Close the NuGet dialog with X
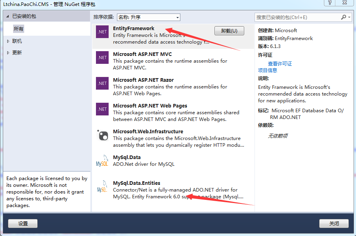 (345, 2)
